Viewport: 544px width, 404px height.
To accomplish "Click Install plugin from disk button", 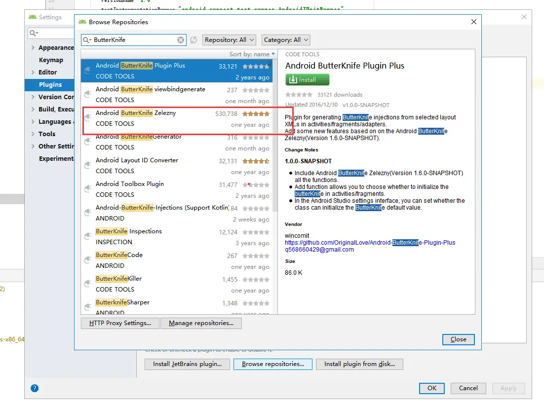I will [359, 364].
